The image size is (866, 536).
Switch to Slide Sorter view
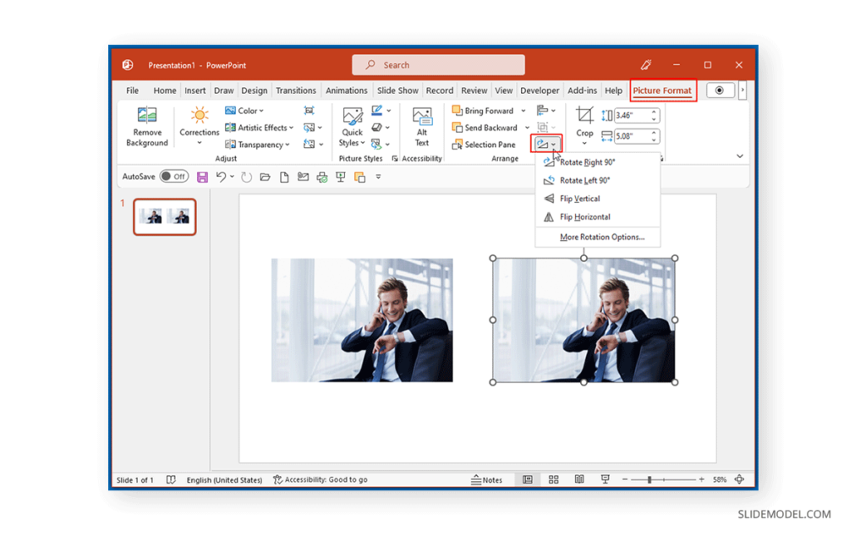pyautogui.click(x=553, y=479)
